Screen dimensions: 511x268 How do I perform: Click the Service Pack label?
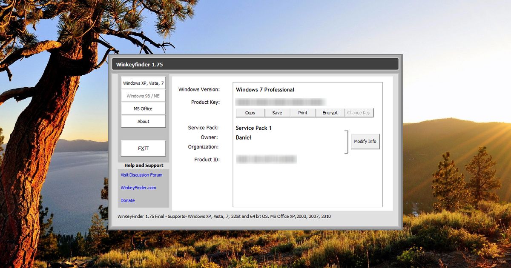(203, 128)
